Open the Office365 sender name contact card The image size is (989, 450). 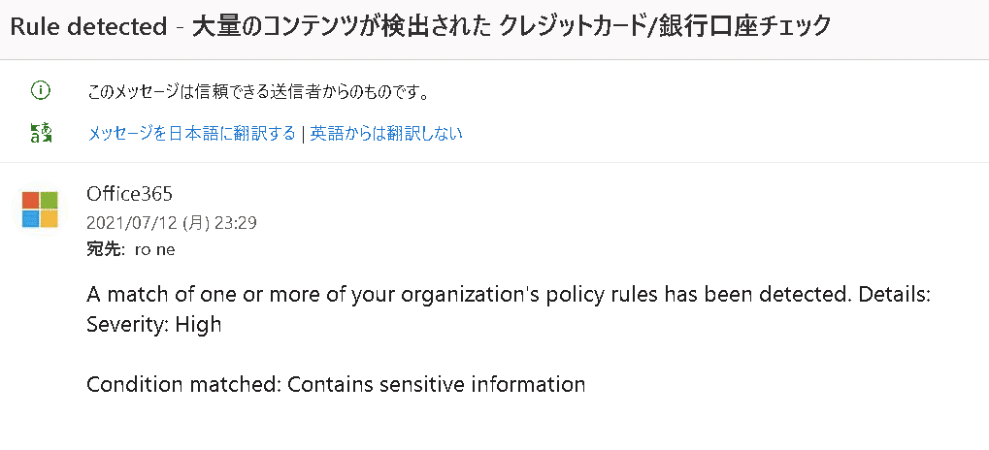click(x=129, y=194)
